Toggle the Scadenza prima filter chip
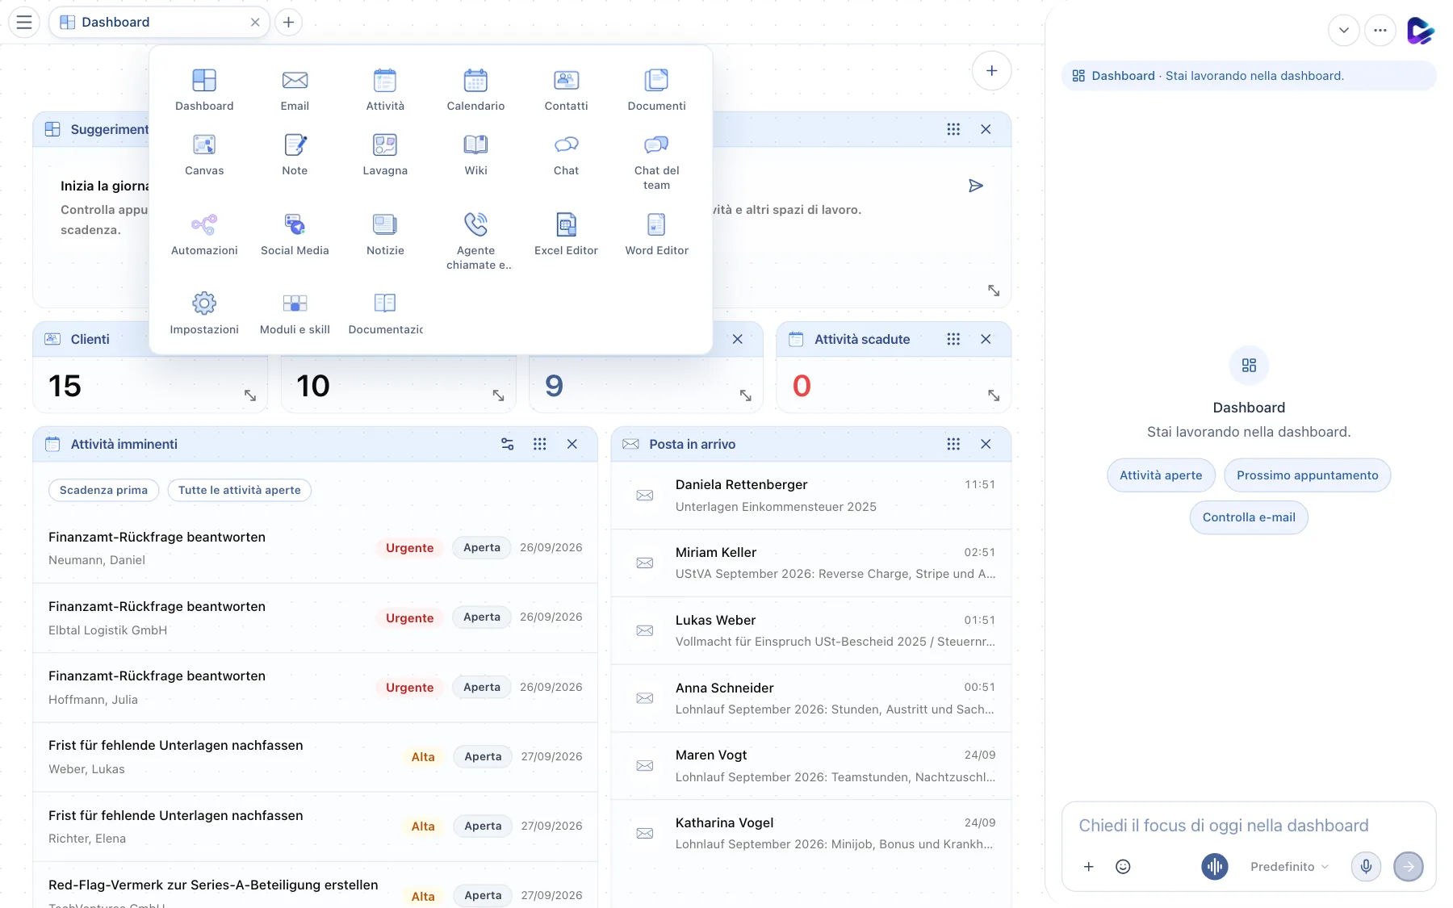Image resolution: width=1453 pixels, height=908 pixels. [103, 490]
